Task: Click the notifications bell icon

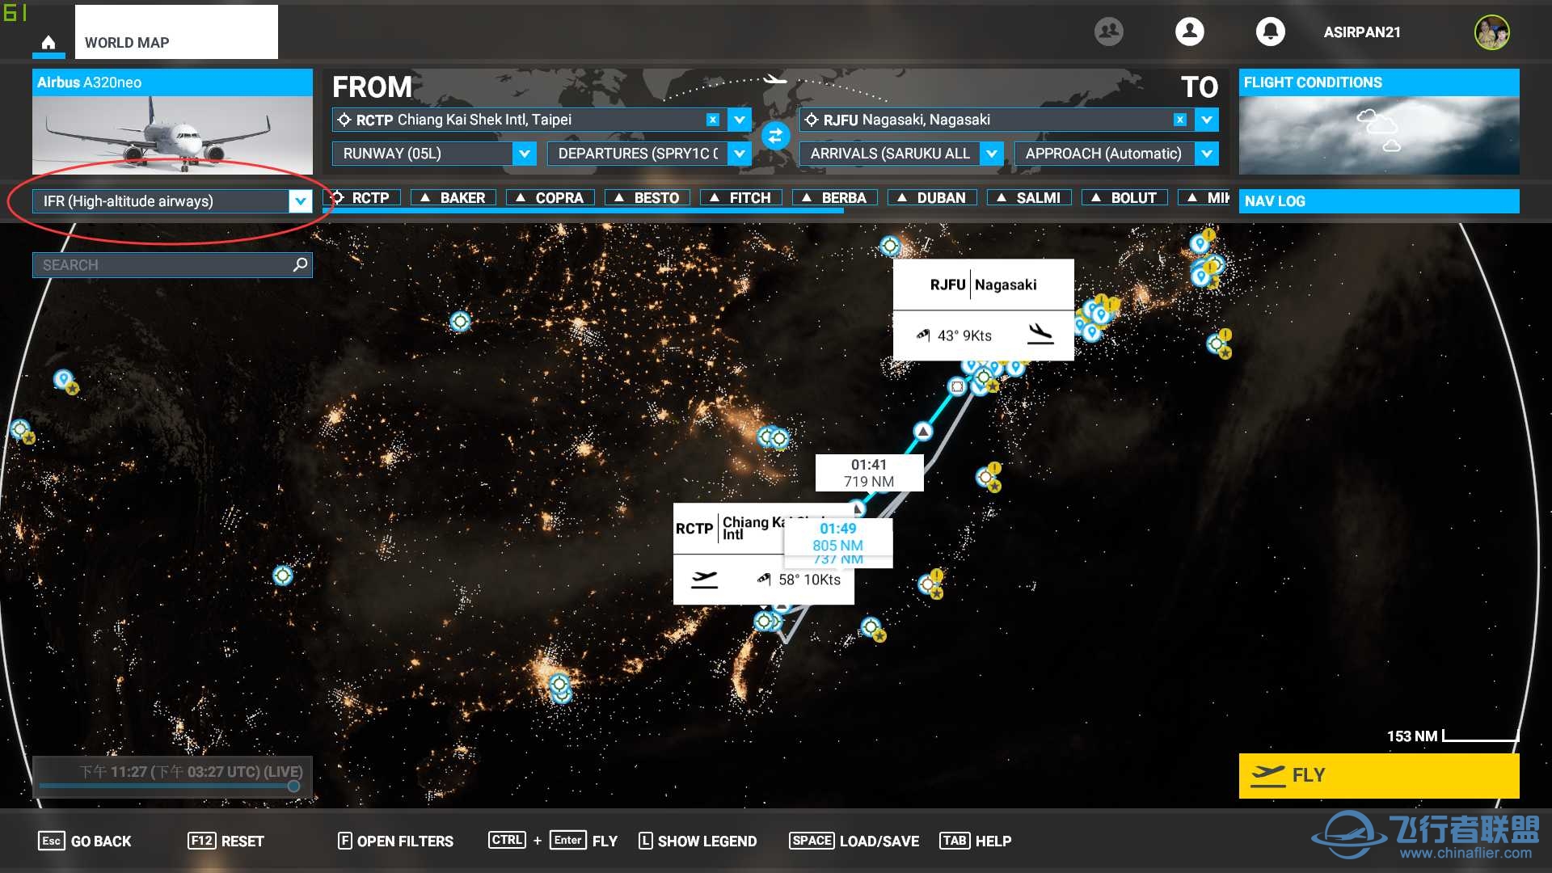Action: pos(1270,32)
